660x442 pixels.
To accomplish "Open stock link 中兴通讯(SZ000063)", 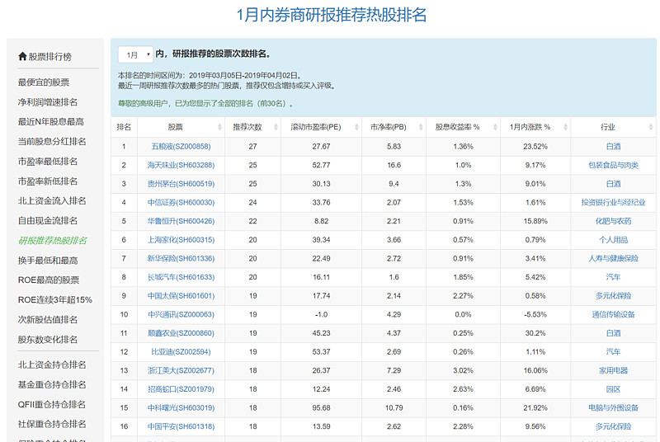I will click(x=181, y=314).
